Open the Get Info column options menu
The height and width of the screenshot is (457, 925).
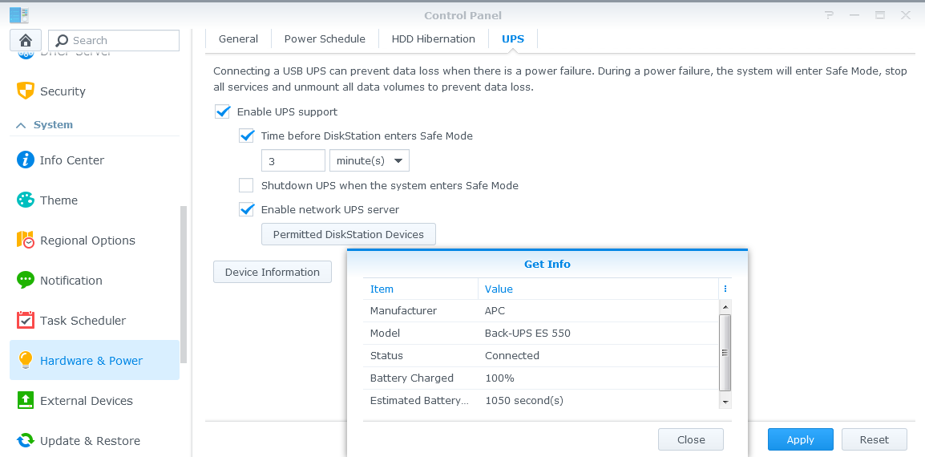pyautogui.click(x=725, y=289)
